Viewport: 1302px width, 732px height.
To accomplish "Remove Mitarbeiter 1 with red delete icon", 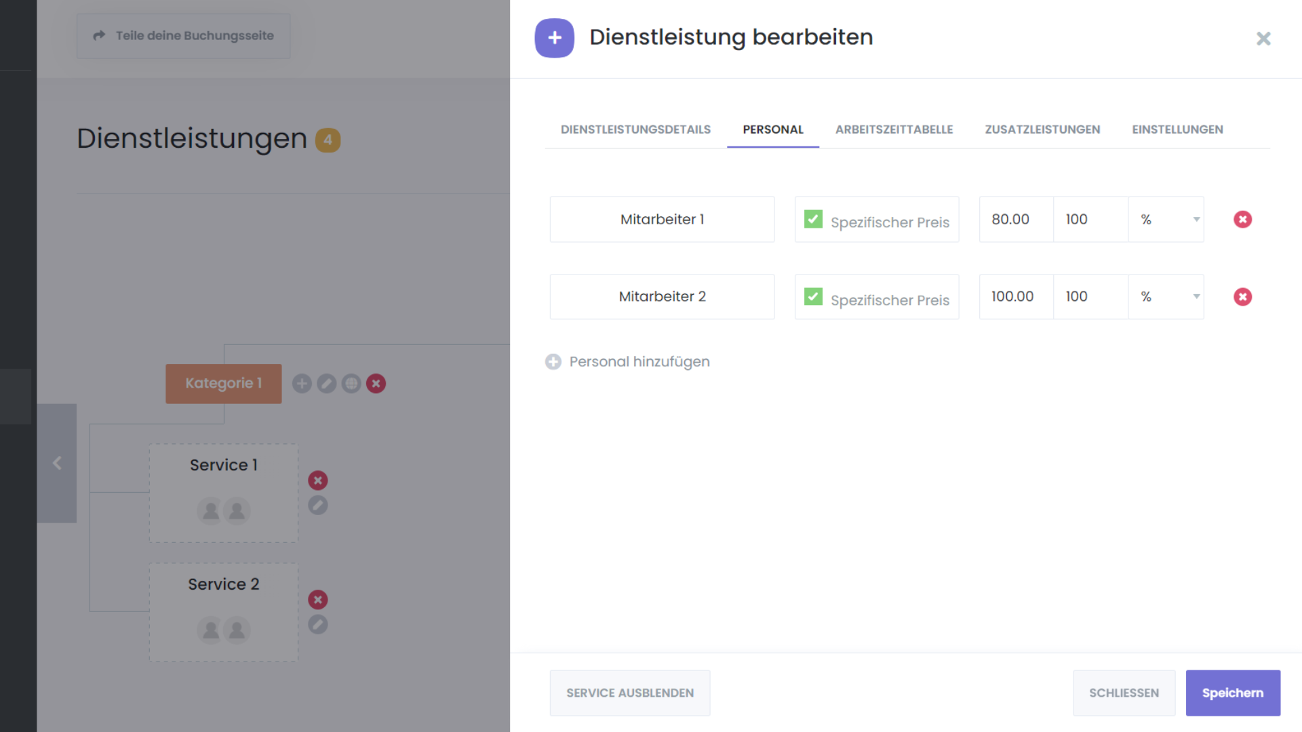I will (1242, 220).
